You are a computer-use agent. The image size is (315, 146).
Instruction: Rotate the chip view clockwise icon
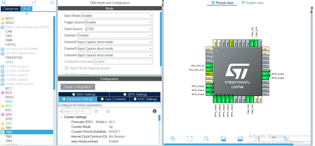(x=223, y=139)
